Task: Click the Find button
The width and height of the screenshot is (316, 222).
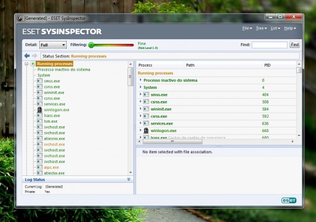Action: pyautogui.click(x=294, y=44)
